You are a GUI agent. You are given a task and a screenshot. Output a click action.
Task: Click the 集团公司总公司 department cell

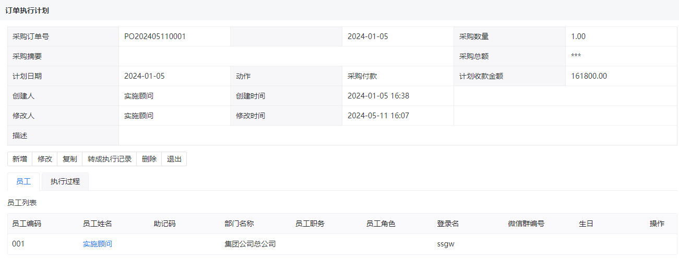250,244
